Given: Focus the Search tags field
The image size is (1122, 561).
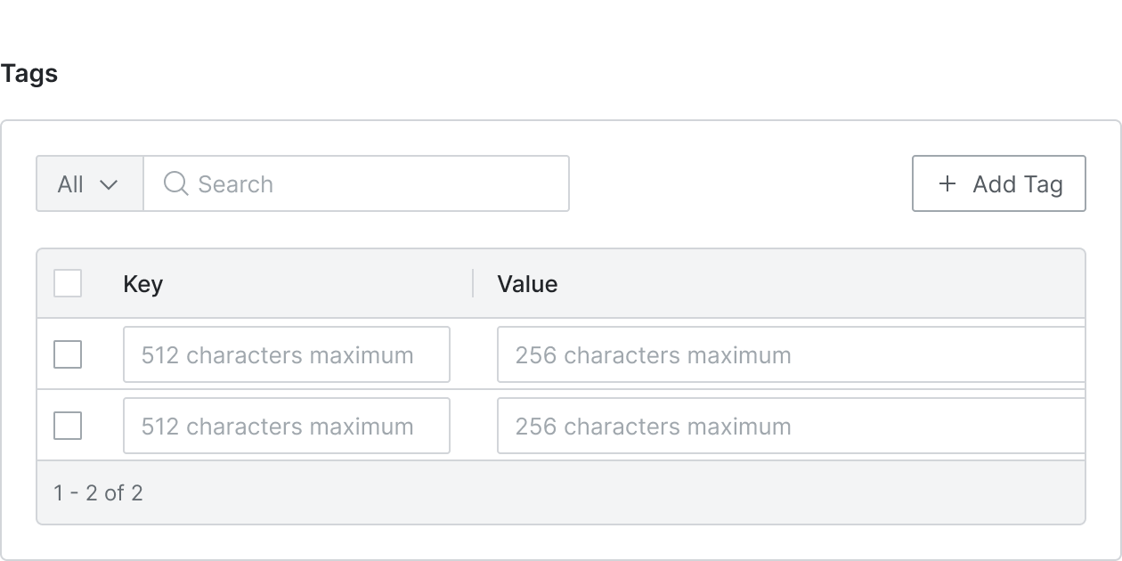Looking at the screenshot, I should tap(356, 183).
